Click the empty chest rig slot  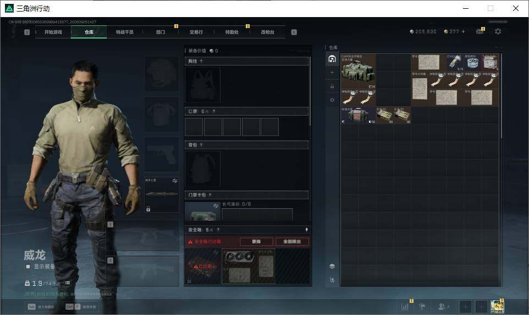(x=202, y=84)
